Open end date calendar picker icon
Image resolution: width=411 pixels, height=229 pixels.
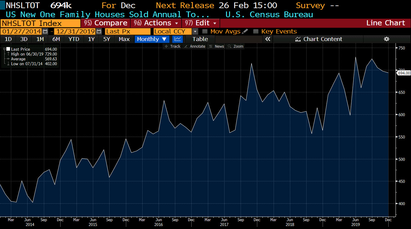pyautogui.click(x=99, y=31)
